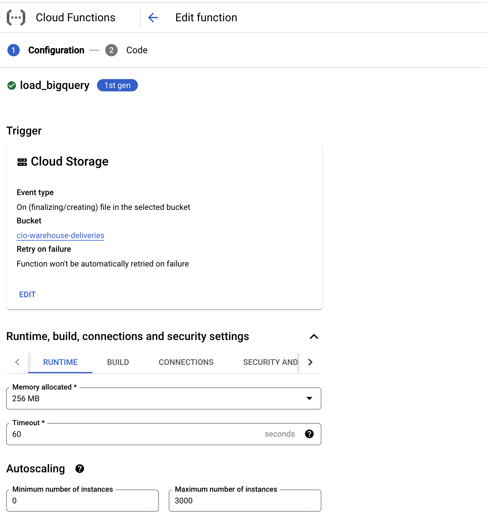The width and height of the screenshot is (487, 528).
Task: Select the Configuration step label
Action: [56, 50]
